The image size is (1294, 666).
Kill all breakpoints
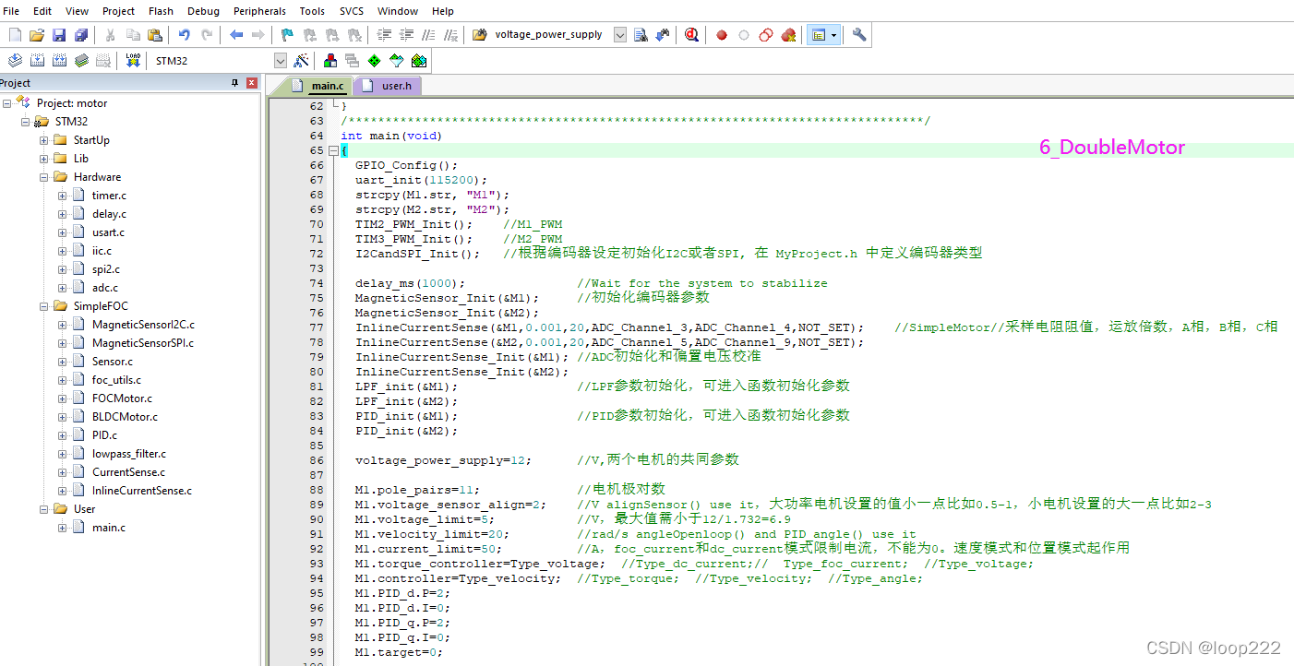[788, 35]
